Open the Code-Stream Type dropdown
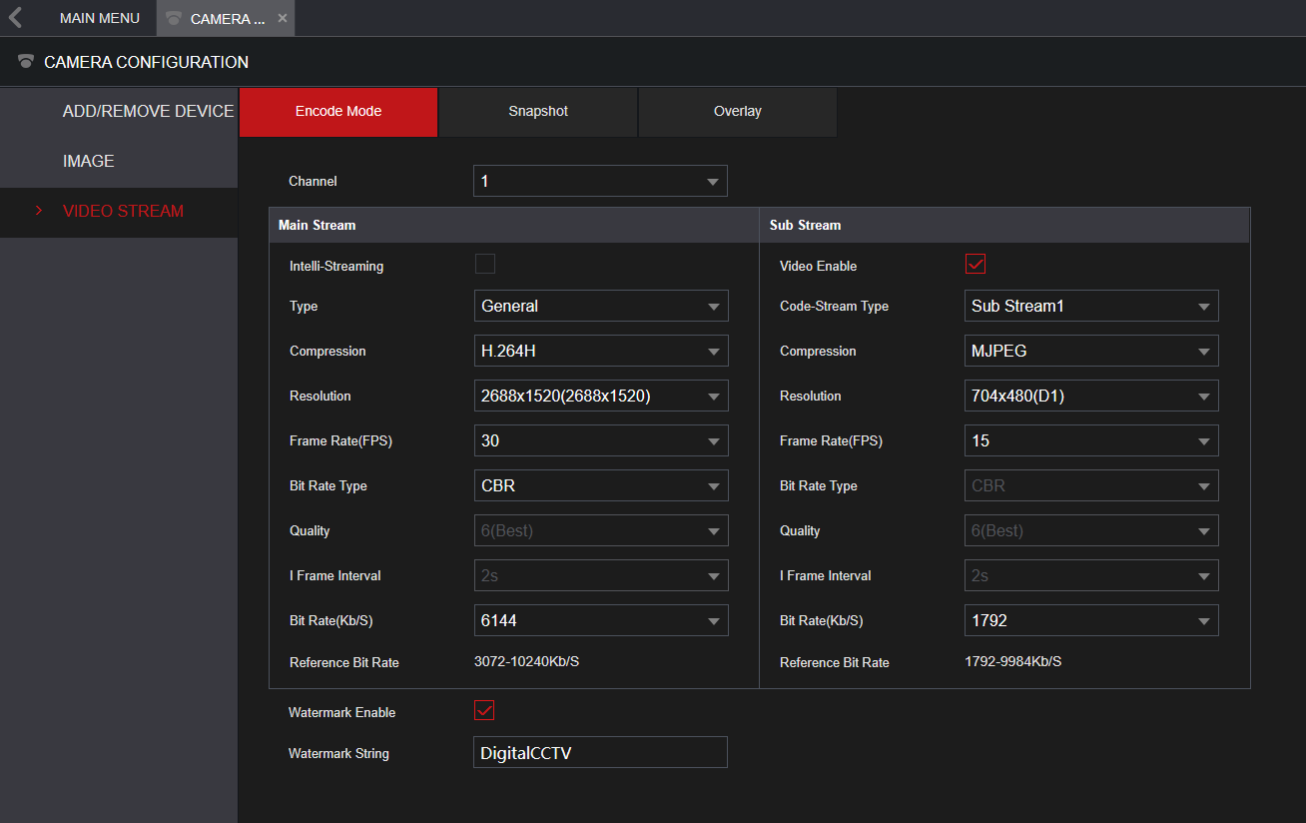Viewport: 1306px width, 823px height. (x=1090, y=306)
